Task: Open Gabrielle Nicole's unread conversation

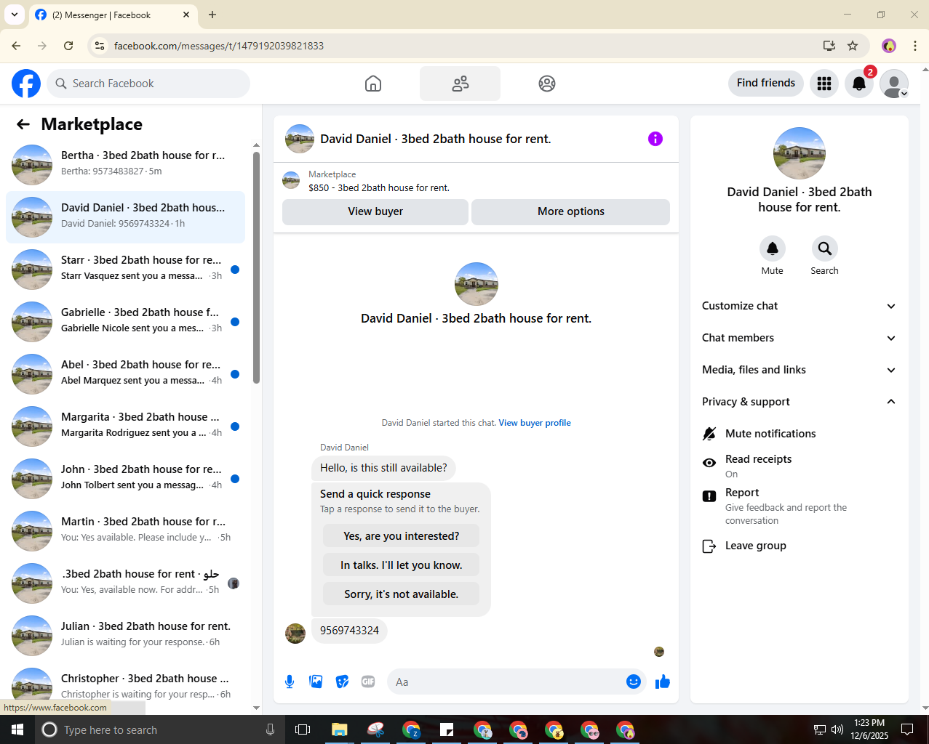Action: (x=125, y=322)
